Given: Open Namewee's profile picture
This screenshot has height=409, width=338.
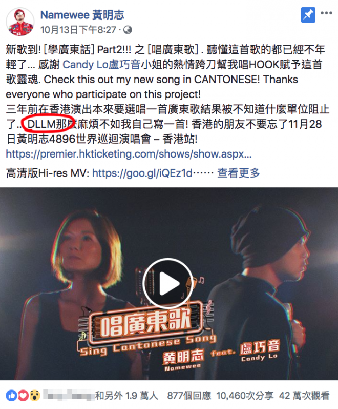Looking at the screenshot, I should pyautogui.click(x=20, y=22).
